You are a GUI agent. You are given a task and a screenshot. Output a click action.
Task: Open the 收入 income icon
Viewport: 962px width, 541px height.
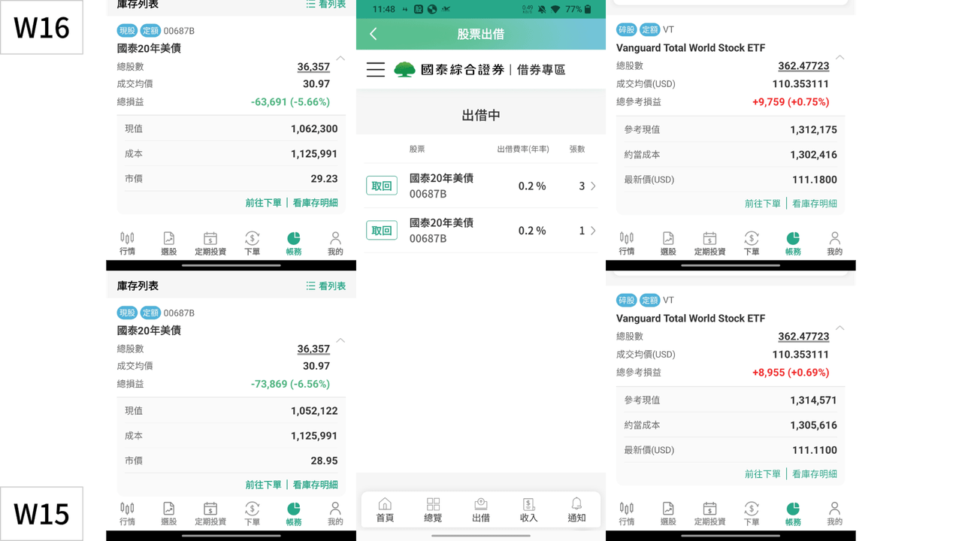(529, 509)
